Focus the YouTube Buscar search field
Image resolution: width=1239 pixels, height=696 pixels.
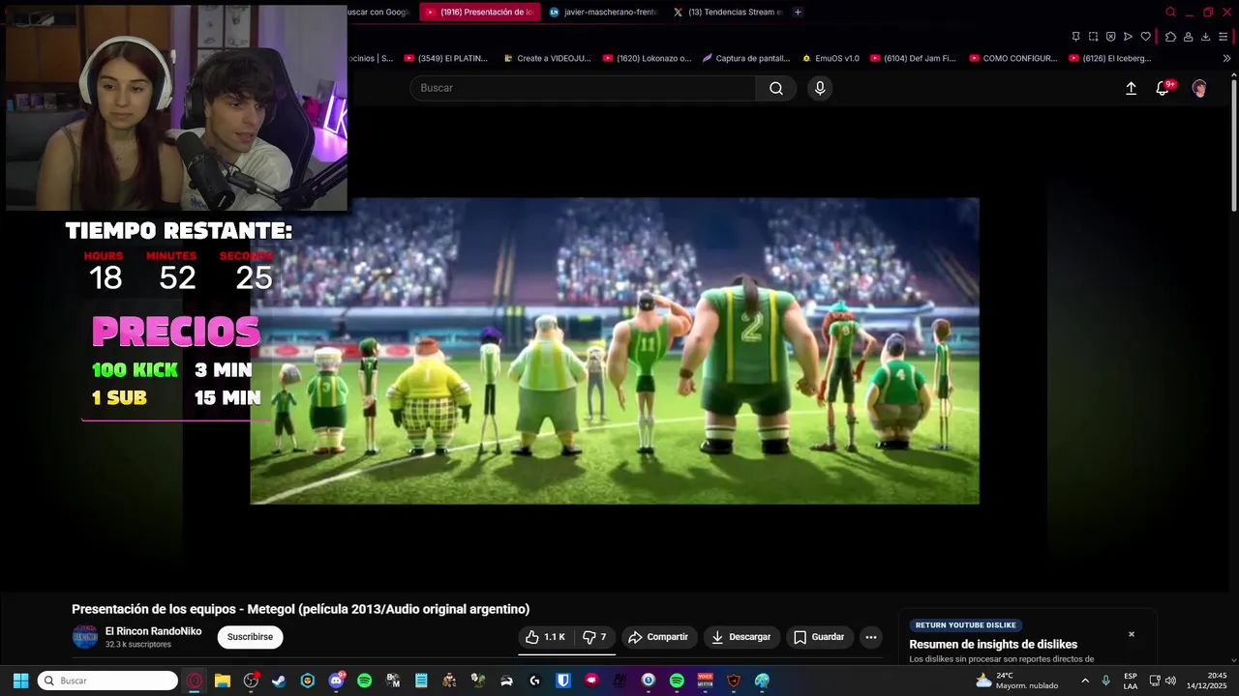click(x=583, y=88)
